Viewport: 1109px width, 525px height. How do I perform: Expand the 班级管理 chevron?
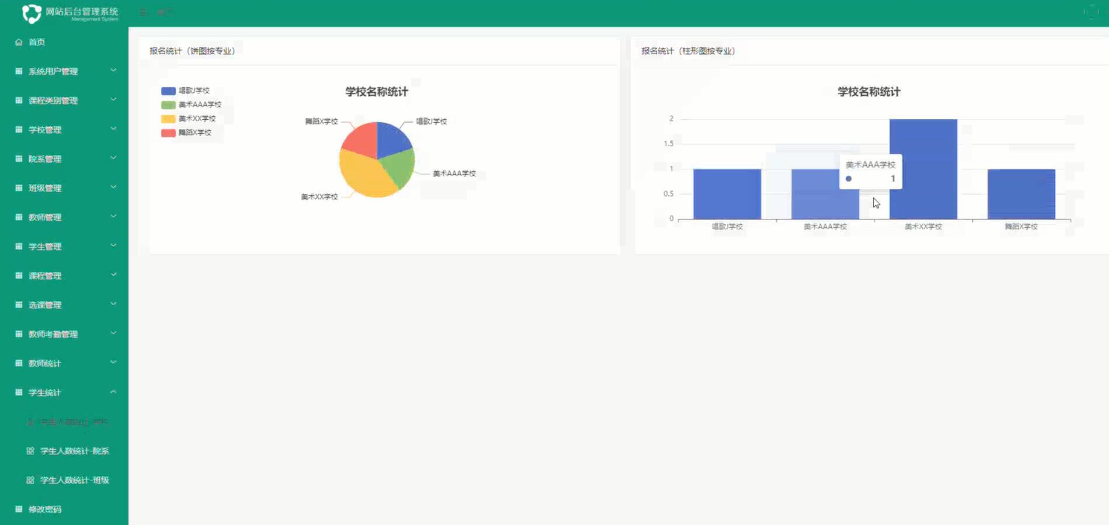pyautogui.click(x=113, y=187)
